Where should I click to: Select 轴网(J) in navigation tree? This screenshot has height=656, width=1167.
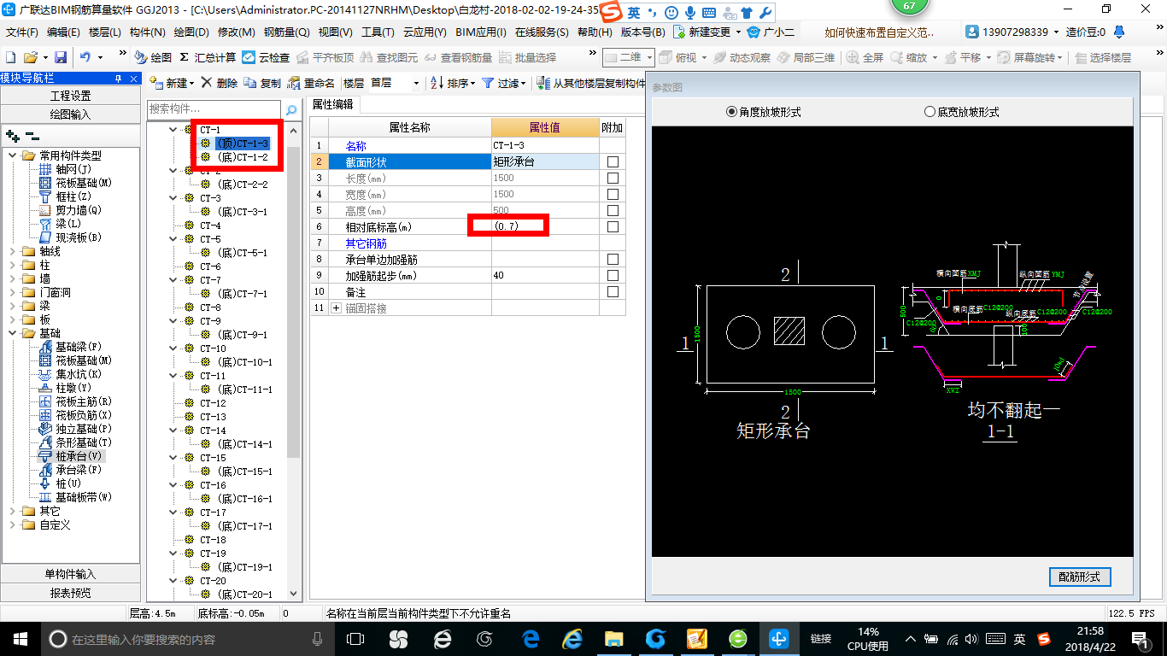click(67, 169)
